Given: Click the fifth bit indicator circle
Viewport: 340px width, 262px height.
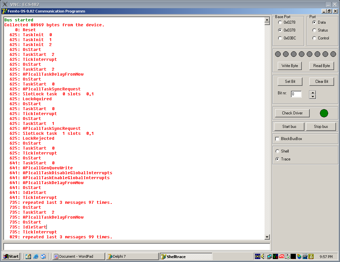Looking at the screenshot, I should [309, 54].
